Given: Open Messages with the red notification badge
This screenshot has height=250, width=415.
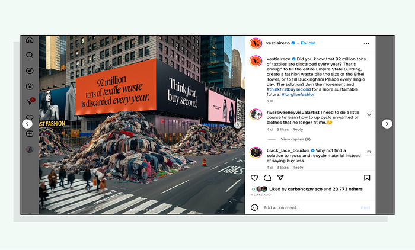Looking at the screenshot, I should tap(30, 101).
